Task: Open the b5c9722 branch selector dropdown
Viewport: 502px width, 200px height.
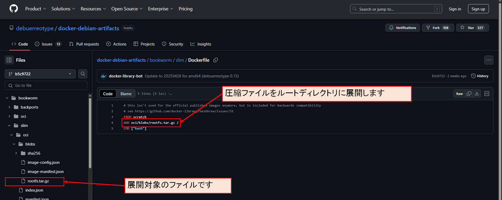Action: tap(40, 74)
